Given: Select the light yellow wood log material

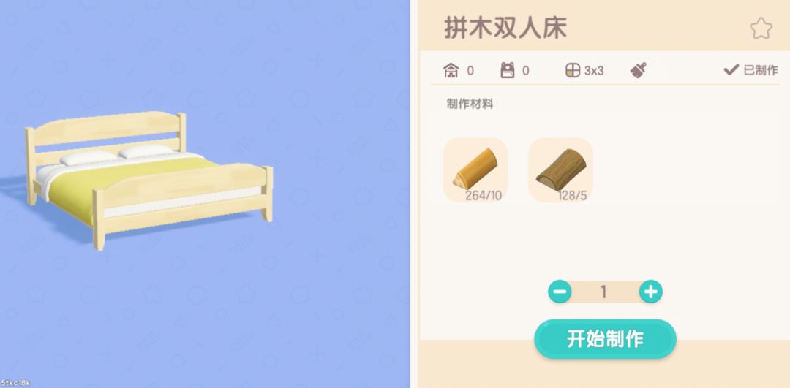Looking at the screenshot, I should (x=475, y=170).
